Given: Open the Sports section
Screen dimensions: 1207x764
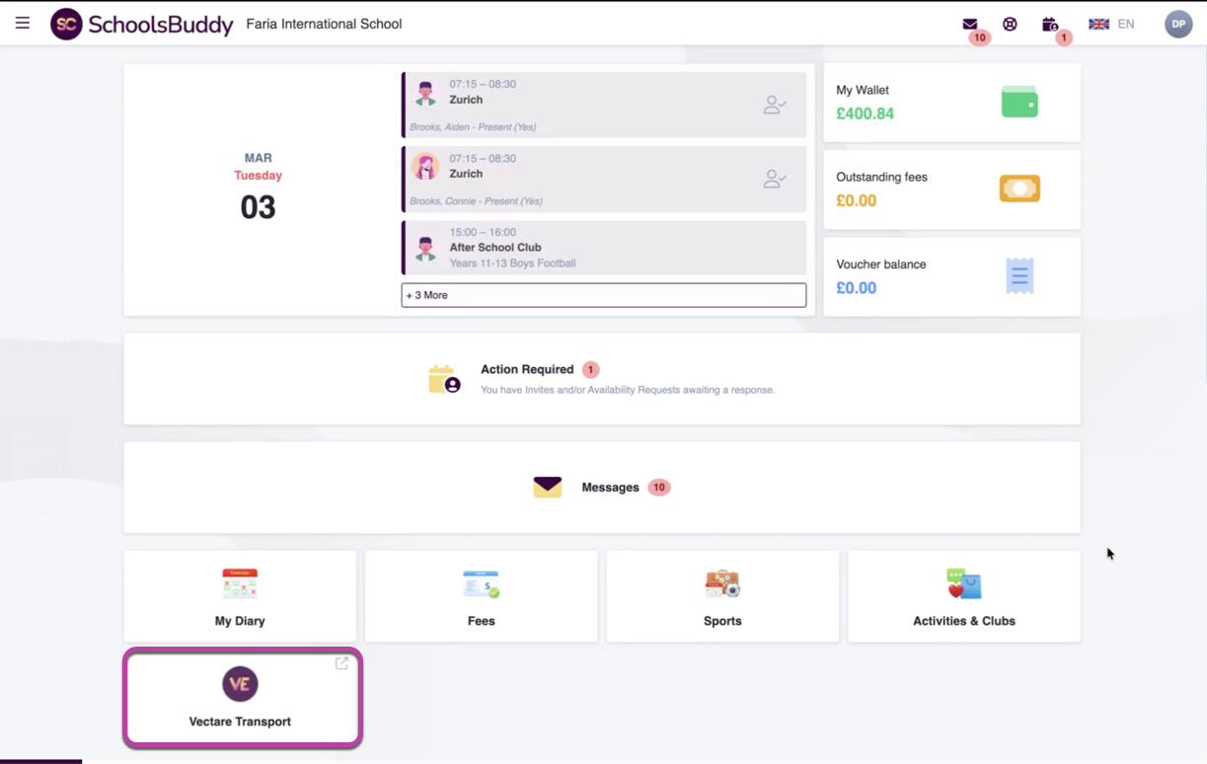Looking at the screenshot, I should point(721,596).
